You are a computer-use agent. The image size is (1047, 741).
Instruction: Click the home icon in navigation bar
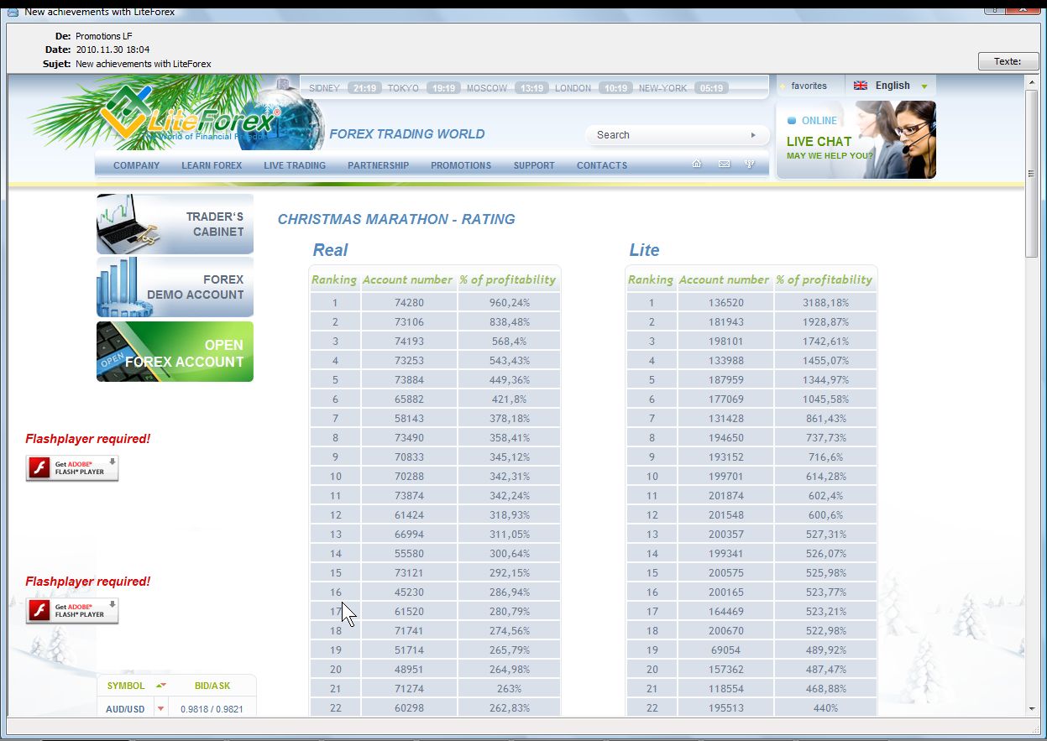click(696, 164)
